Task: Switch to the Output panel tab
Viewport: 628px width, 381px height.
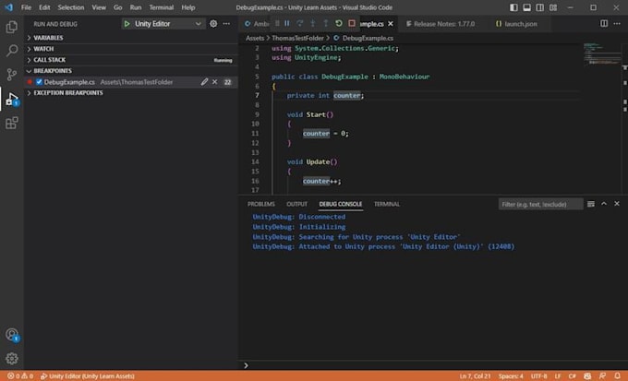Action: point(296,204)
